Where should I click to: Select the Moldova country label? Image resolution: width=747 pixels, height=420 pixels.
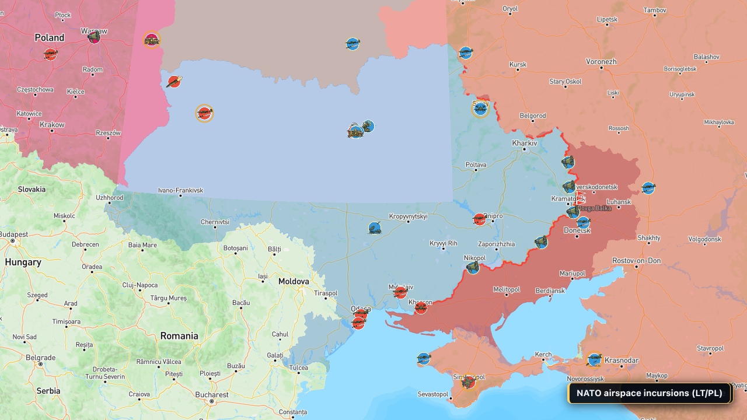(x=294, y=281)
